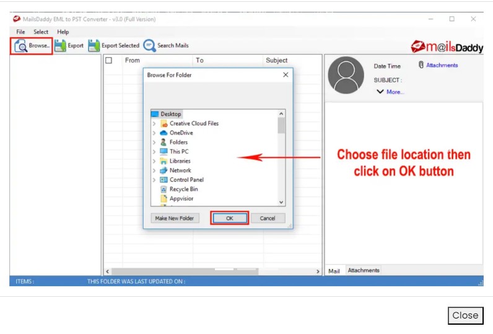
Task: Expand the Network tree node
Action: pyautogui.click(x=154, y=170)
